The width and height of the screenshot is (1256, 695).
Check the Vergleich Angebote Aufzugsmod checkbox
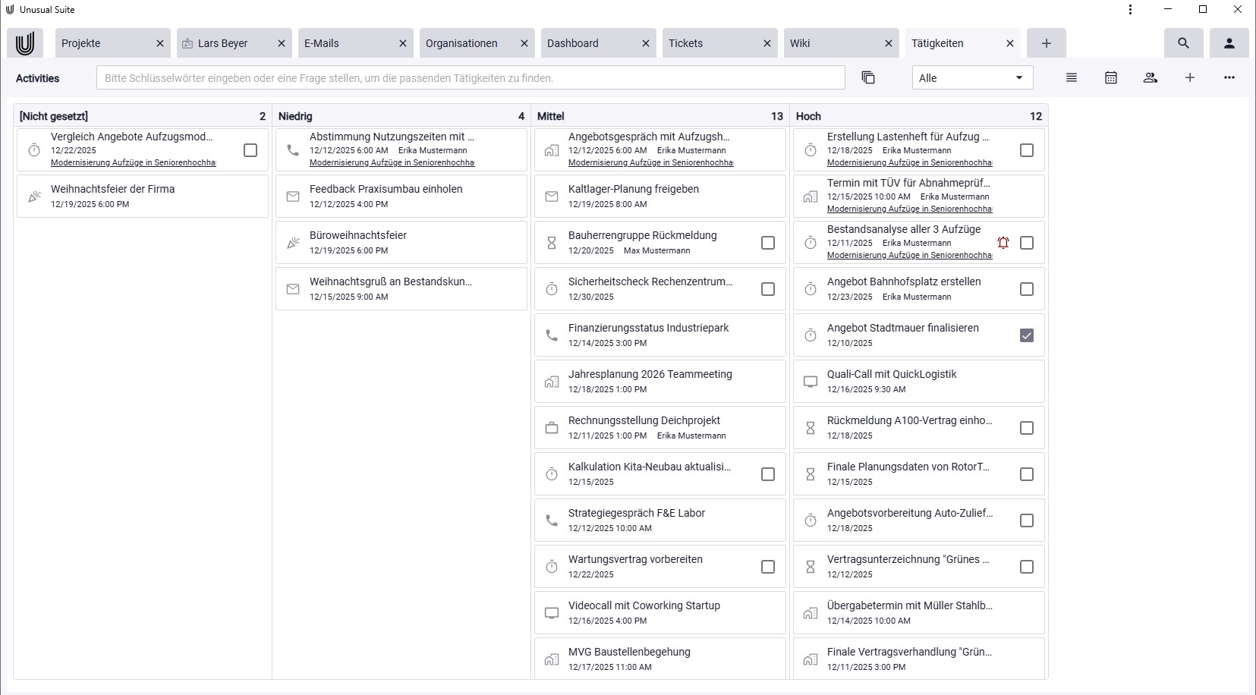[250, 150]
